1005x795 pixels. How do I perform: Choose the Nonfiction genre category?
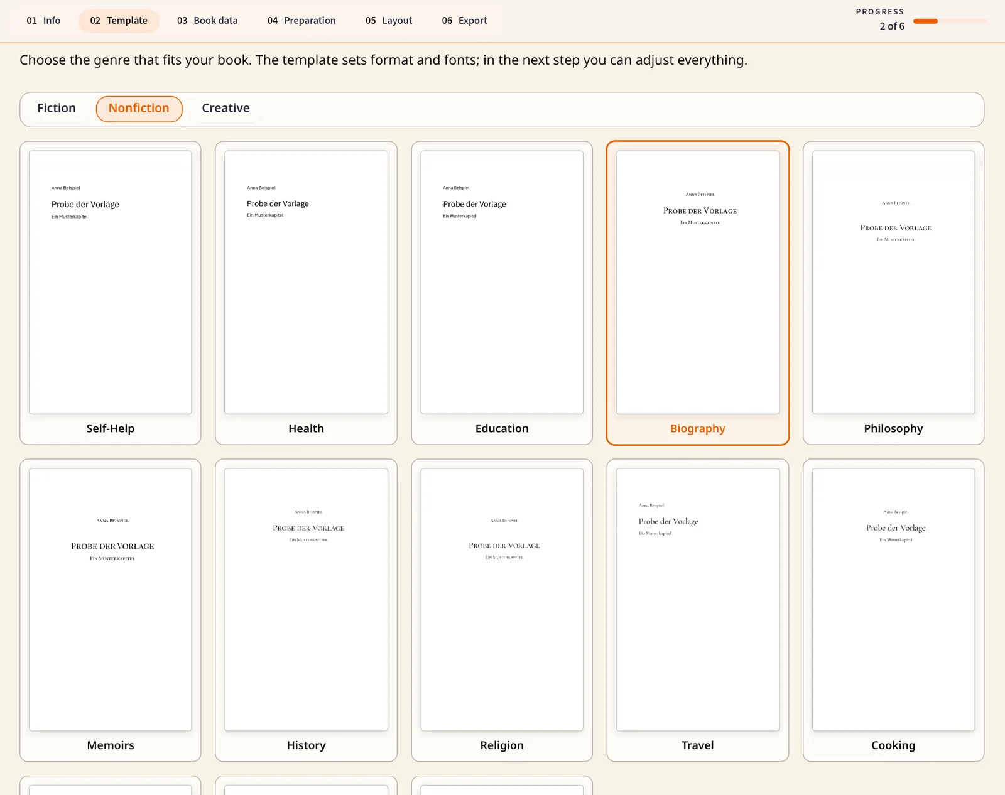click(139, 109)
